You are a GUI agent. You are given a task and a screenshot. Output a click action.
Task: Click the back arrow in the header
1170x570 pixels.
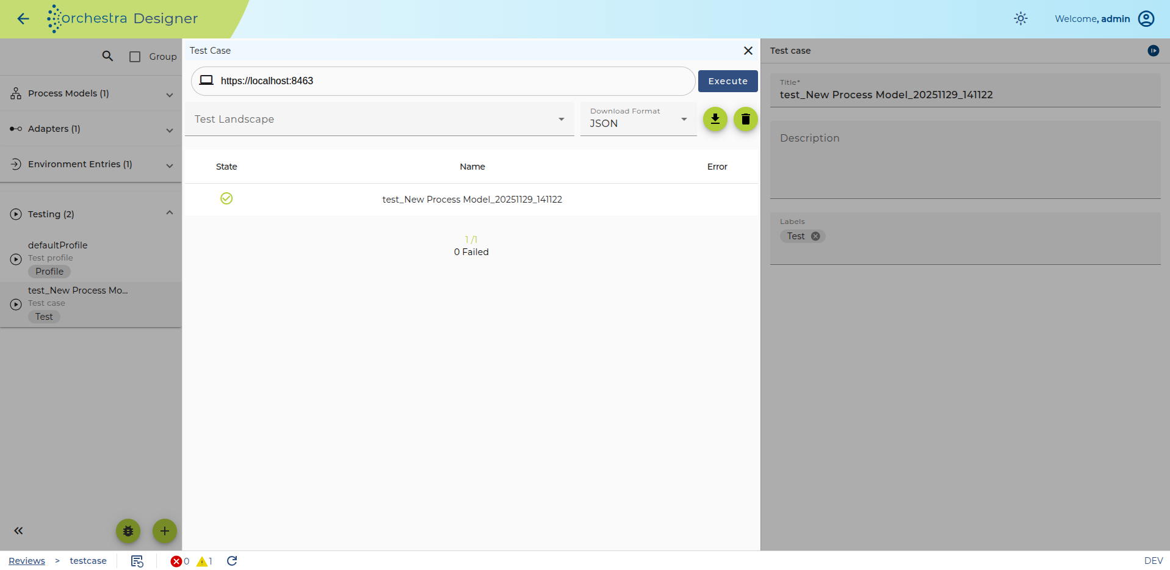(23, 19)
